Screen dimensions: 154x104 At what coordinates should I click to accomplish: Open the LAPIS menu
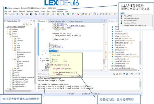coord(53,11)
